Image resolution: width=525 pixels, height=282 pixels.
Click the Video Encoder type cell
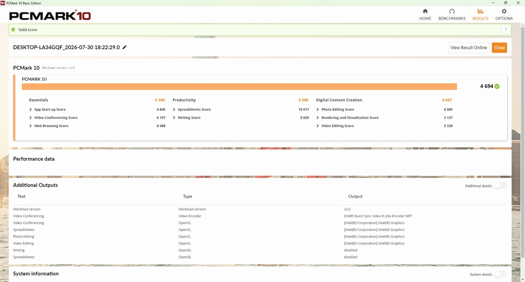point(190,216)
